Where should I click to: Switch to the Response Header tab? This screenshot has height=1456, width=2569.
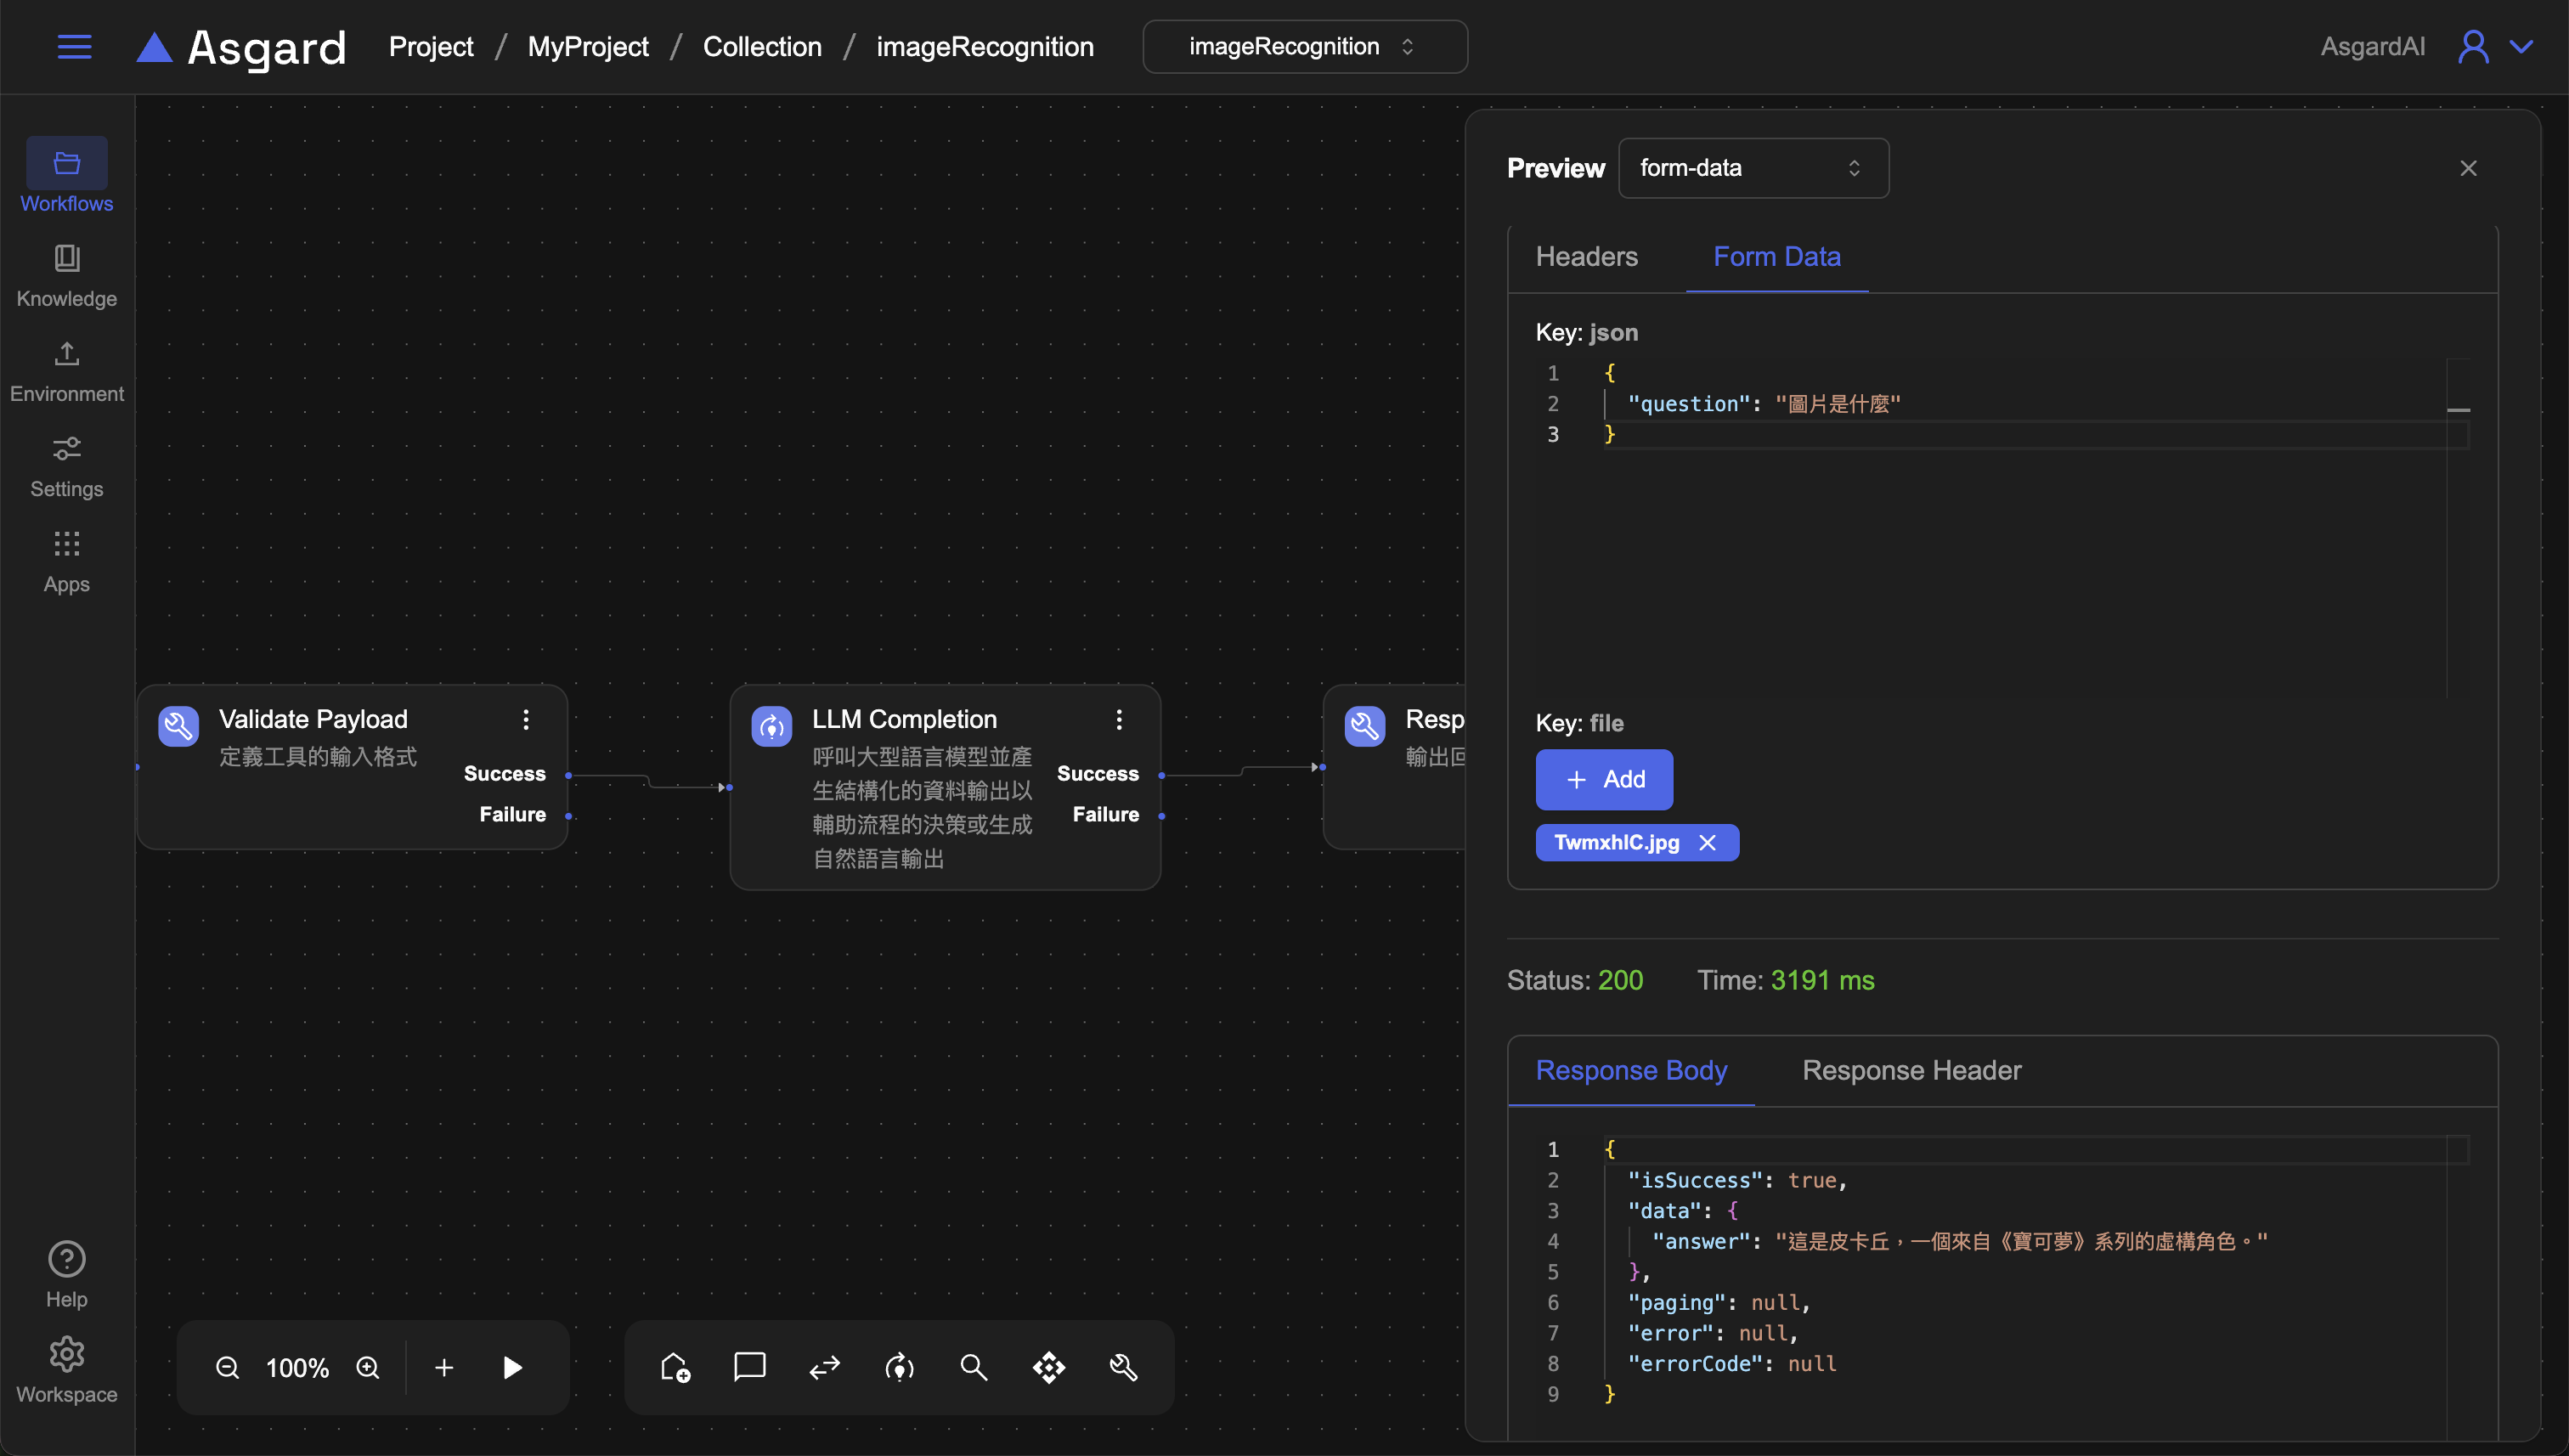[1911, 1070]
